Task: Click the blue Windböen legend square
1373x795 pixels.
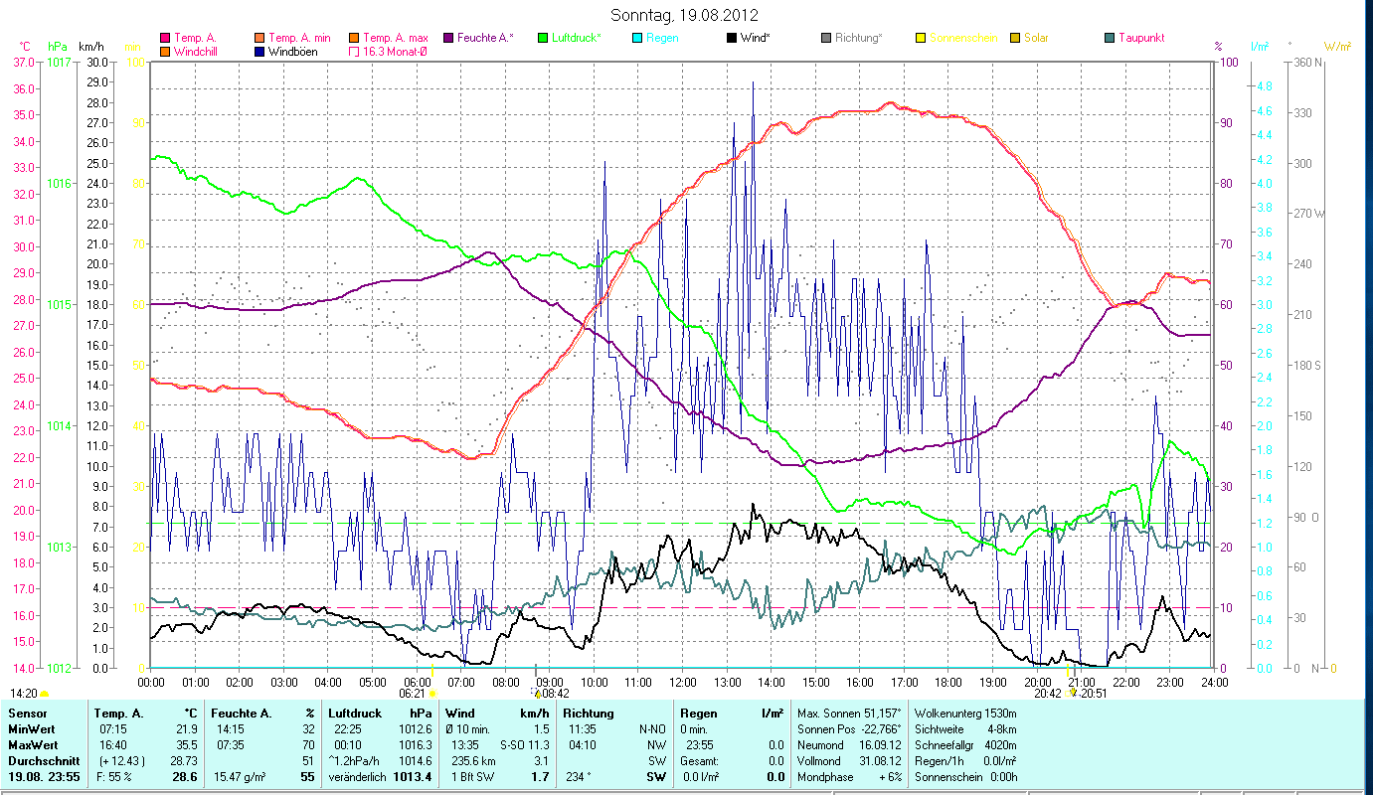Action: [260, 52]
